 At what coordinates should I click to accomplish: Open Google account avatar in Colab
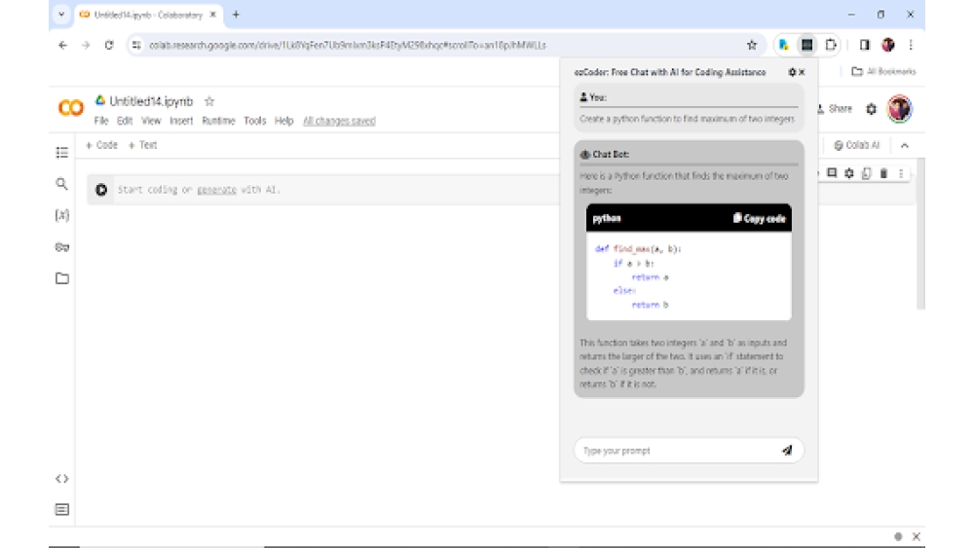899,109
